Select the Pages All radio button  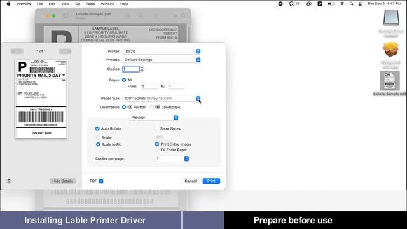124,80
